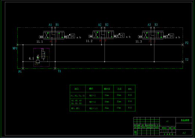Click the P1 port cross marker
195x138 pixels.
(x=23, y=68)
